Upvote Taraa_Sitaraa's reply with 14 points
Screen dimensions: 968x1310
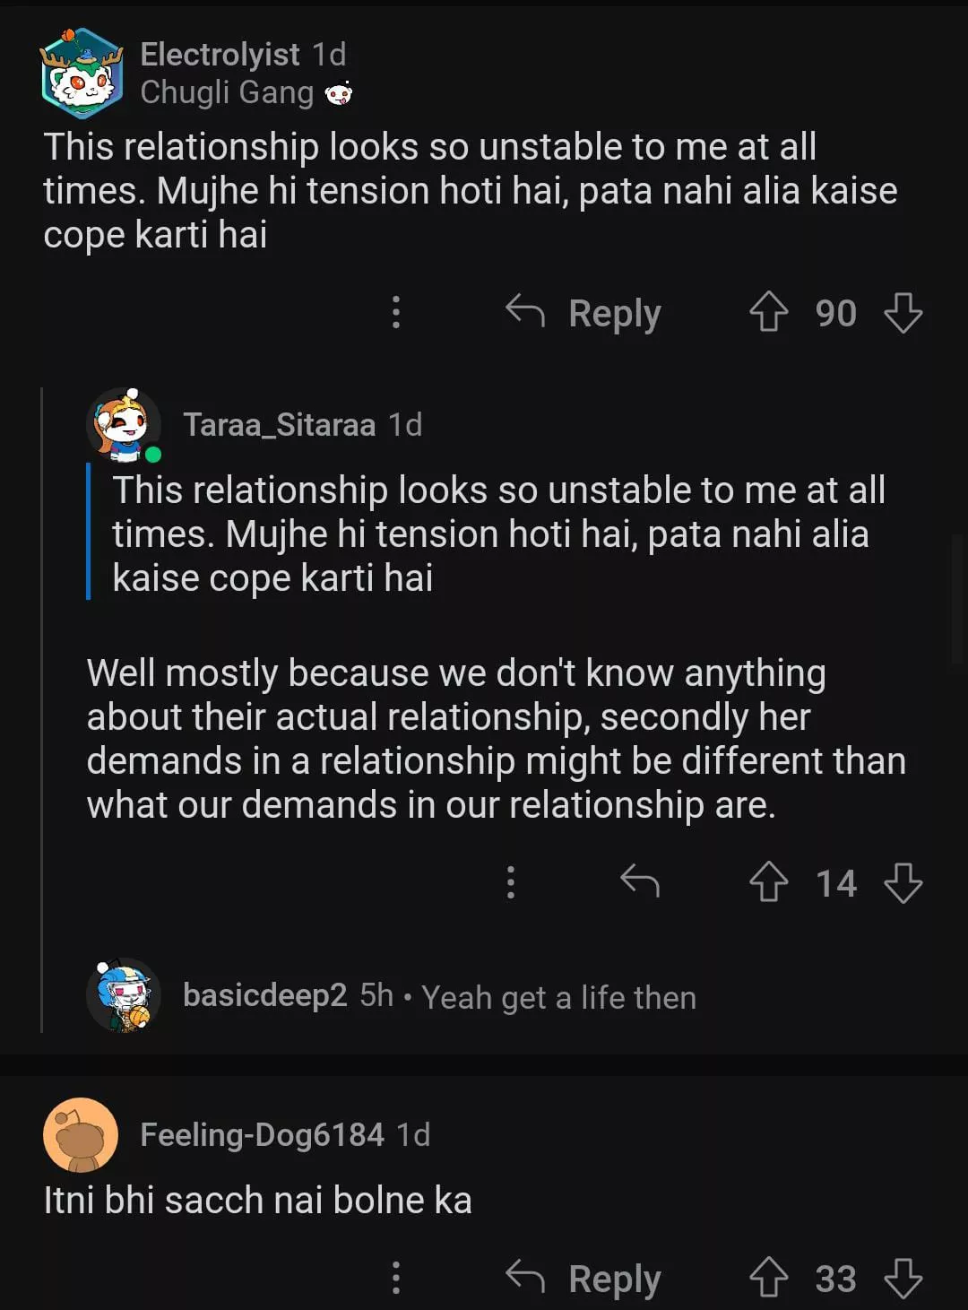tap(768, 882)
